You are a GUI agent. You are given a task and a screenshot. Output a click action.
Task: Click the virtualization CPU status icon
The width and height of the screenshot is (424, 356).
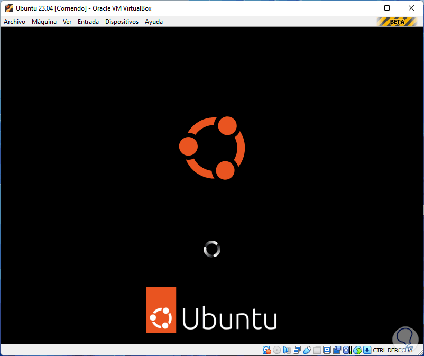click(x=347, y=350)
